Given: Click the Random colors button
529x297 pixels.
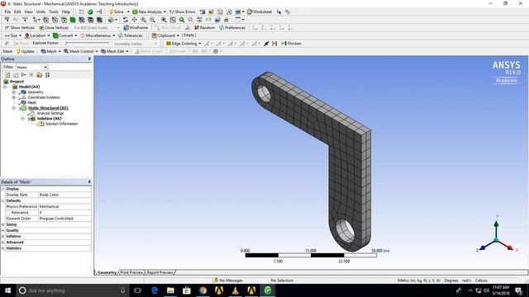Looking at the screenshot, I should [x=204, y=27].
